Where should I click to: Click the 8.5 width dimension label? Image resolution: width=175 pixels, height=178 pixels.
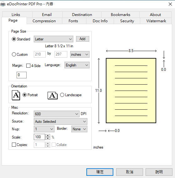[x=131, y=51]
